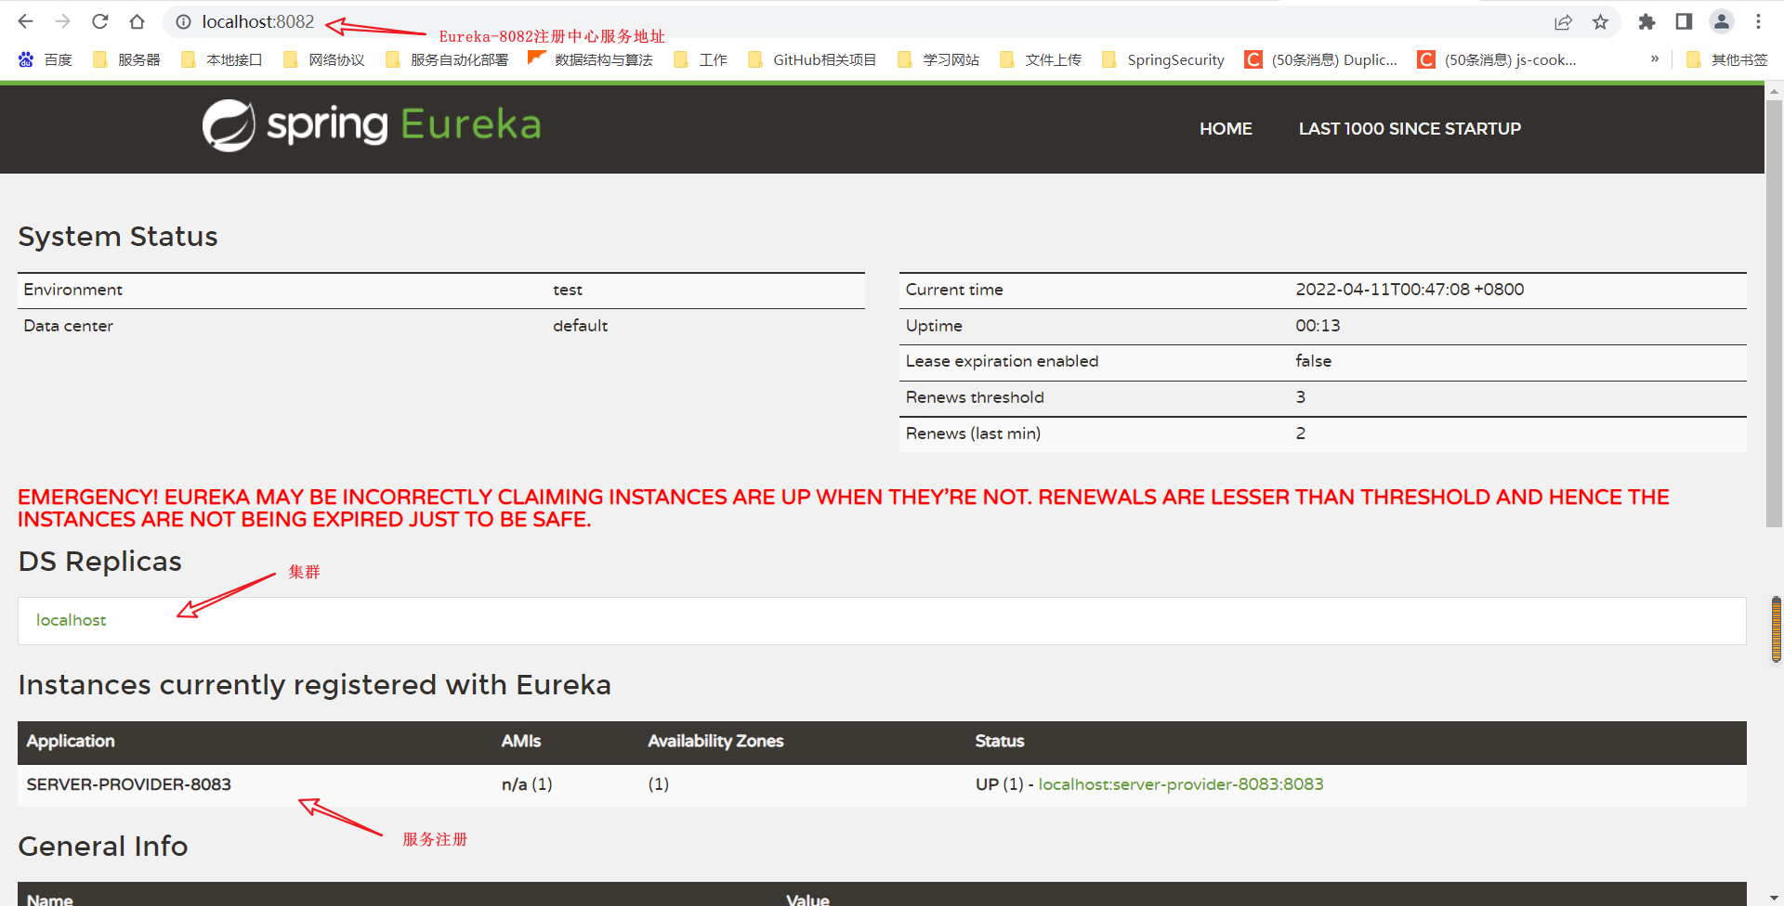Share this page using the share icon

click(1563, 21)
